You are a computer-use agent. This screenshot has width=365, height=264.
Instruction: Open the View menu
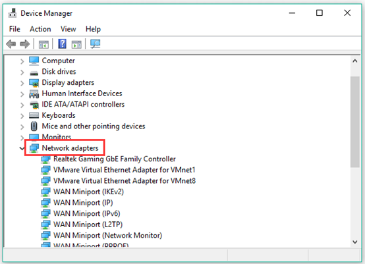pyautogui.click(x=69, y=29)
